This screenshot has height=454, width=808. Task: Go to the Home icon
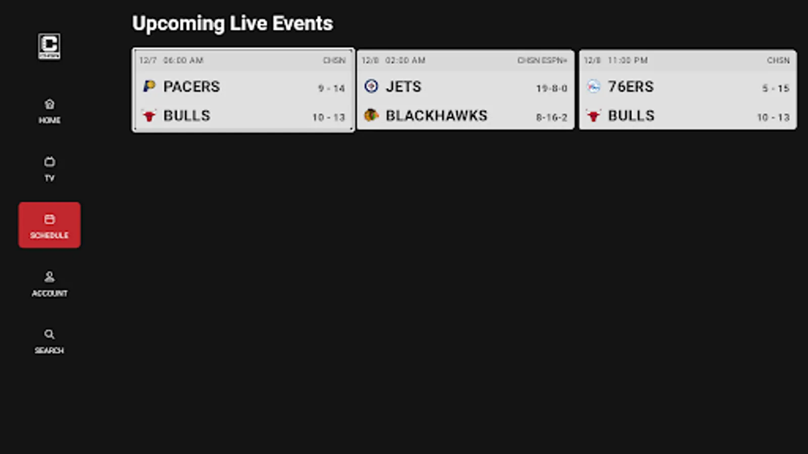pyautogui.click(x=49, y=104)
